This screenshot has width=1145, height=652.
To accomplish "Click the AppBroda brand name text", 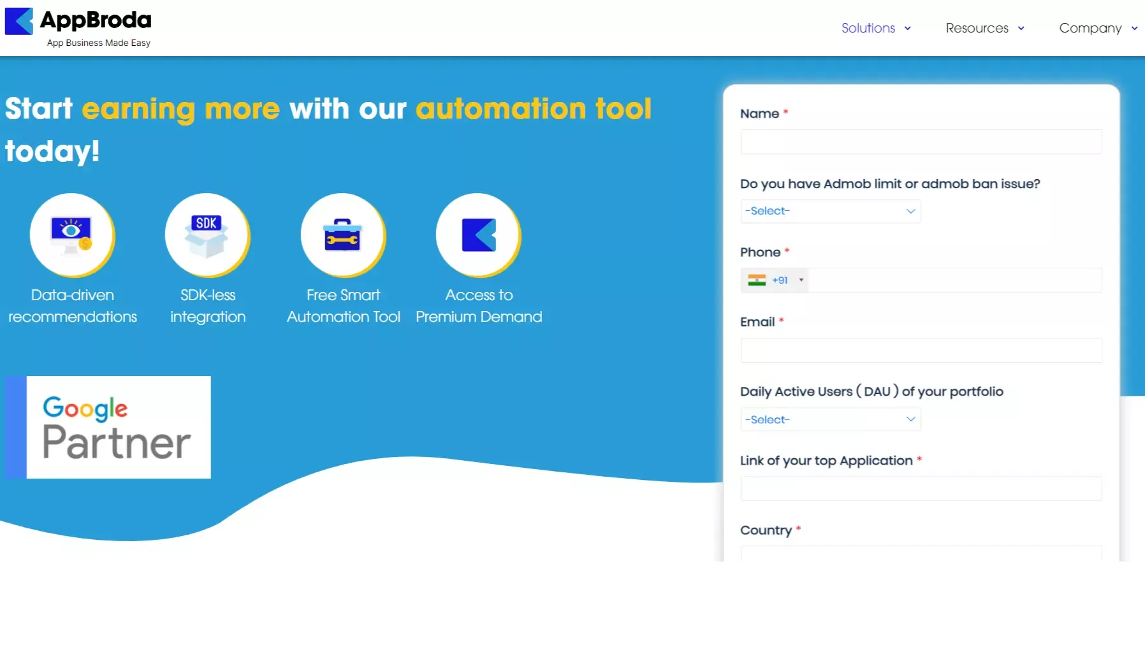I will coord(96,20).
